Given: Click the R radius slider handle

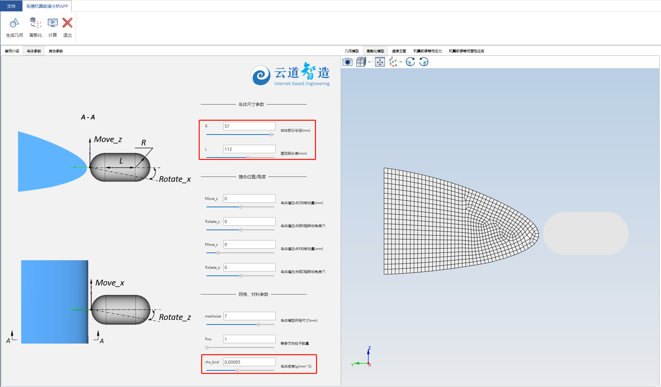Looking at the screenshot, I should click(271, 135).
